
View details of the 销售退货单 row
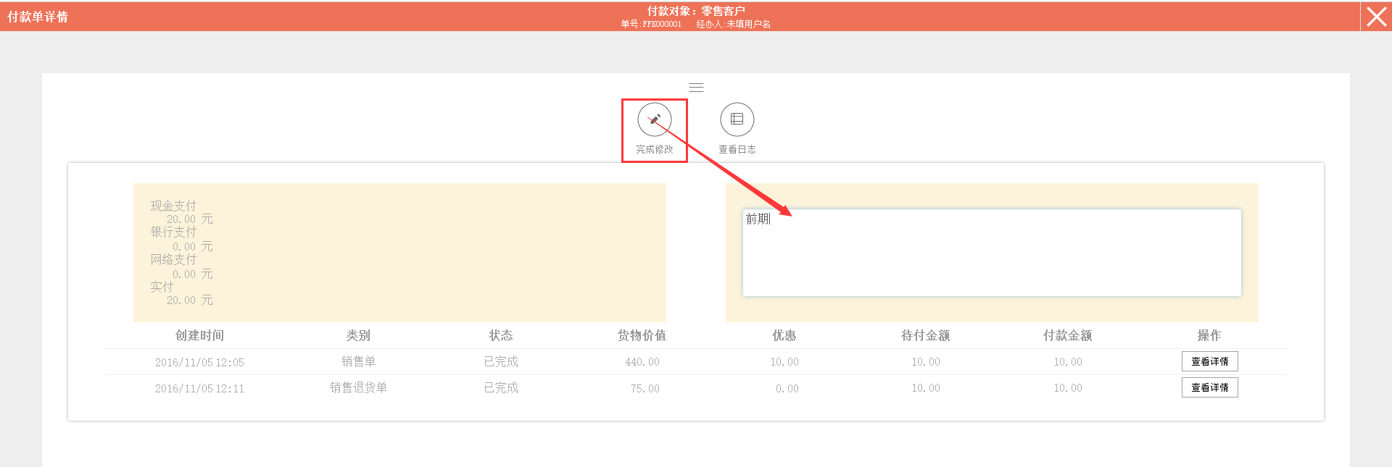[1209, 388]
